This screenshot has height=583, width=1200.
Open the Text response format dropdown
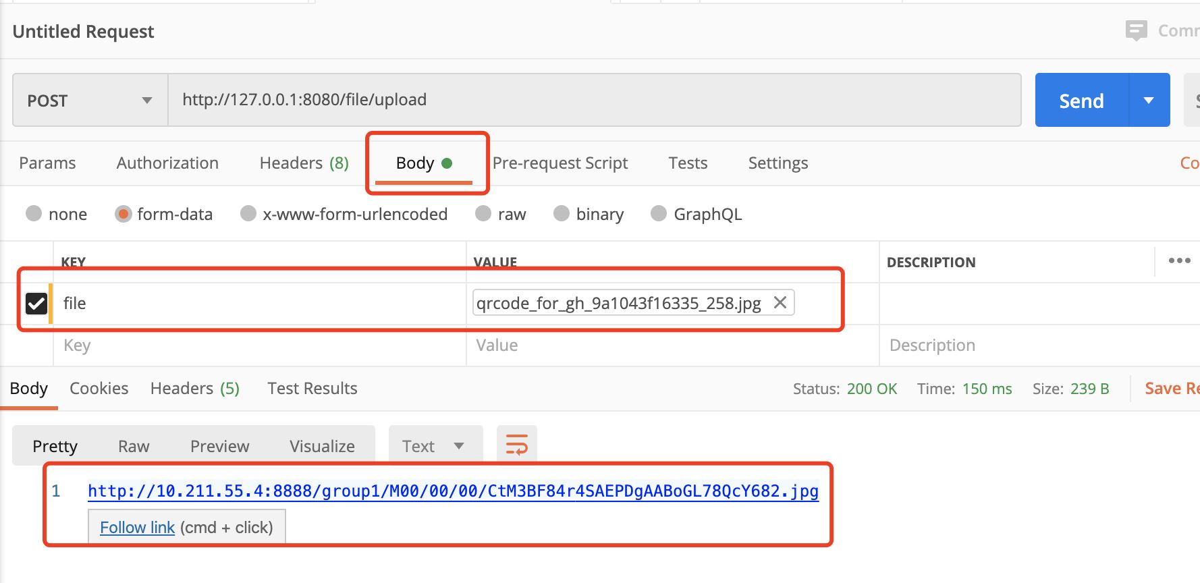434,446
